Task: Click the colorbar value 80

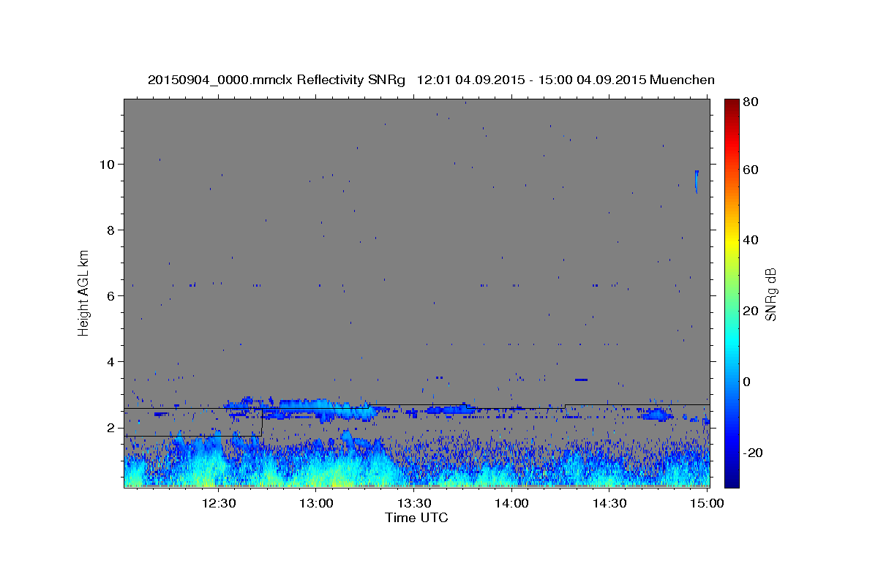Action: pos(751,102)
